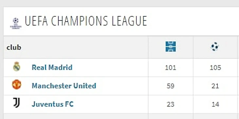Select Manchester United goals value 21
This screenshot has height=119, width=239.
pos(215,86)
